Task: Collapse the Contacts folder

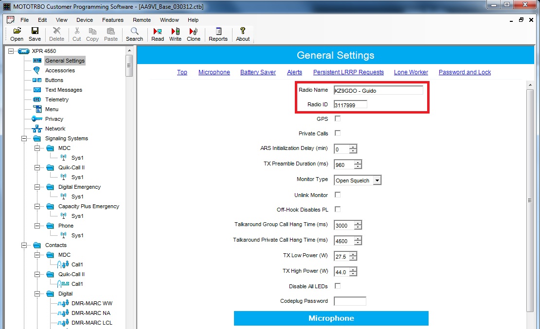Action: [24, 245]
